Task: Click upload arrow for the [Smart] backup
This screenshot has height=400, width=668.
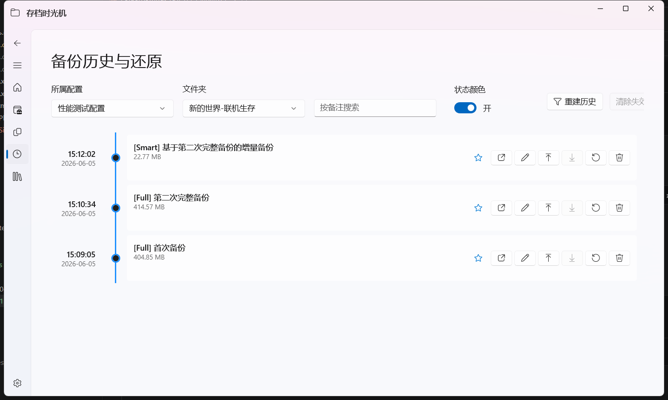Action: [x=549, y=158]
